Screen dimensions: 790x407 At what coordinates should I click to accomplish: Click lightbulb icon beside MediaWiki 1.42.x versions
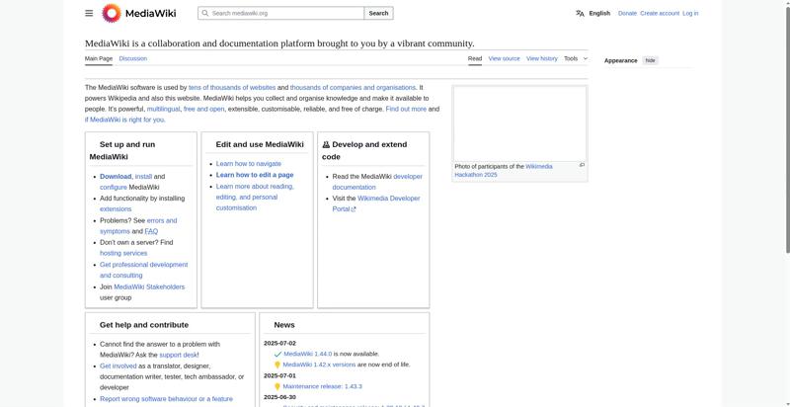[277, 365]
